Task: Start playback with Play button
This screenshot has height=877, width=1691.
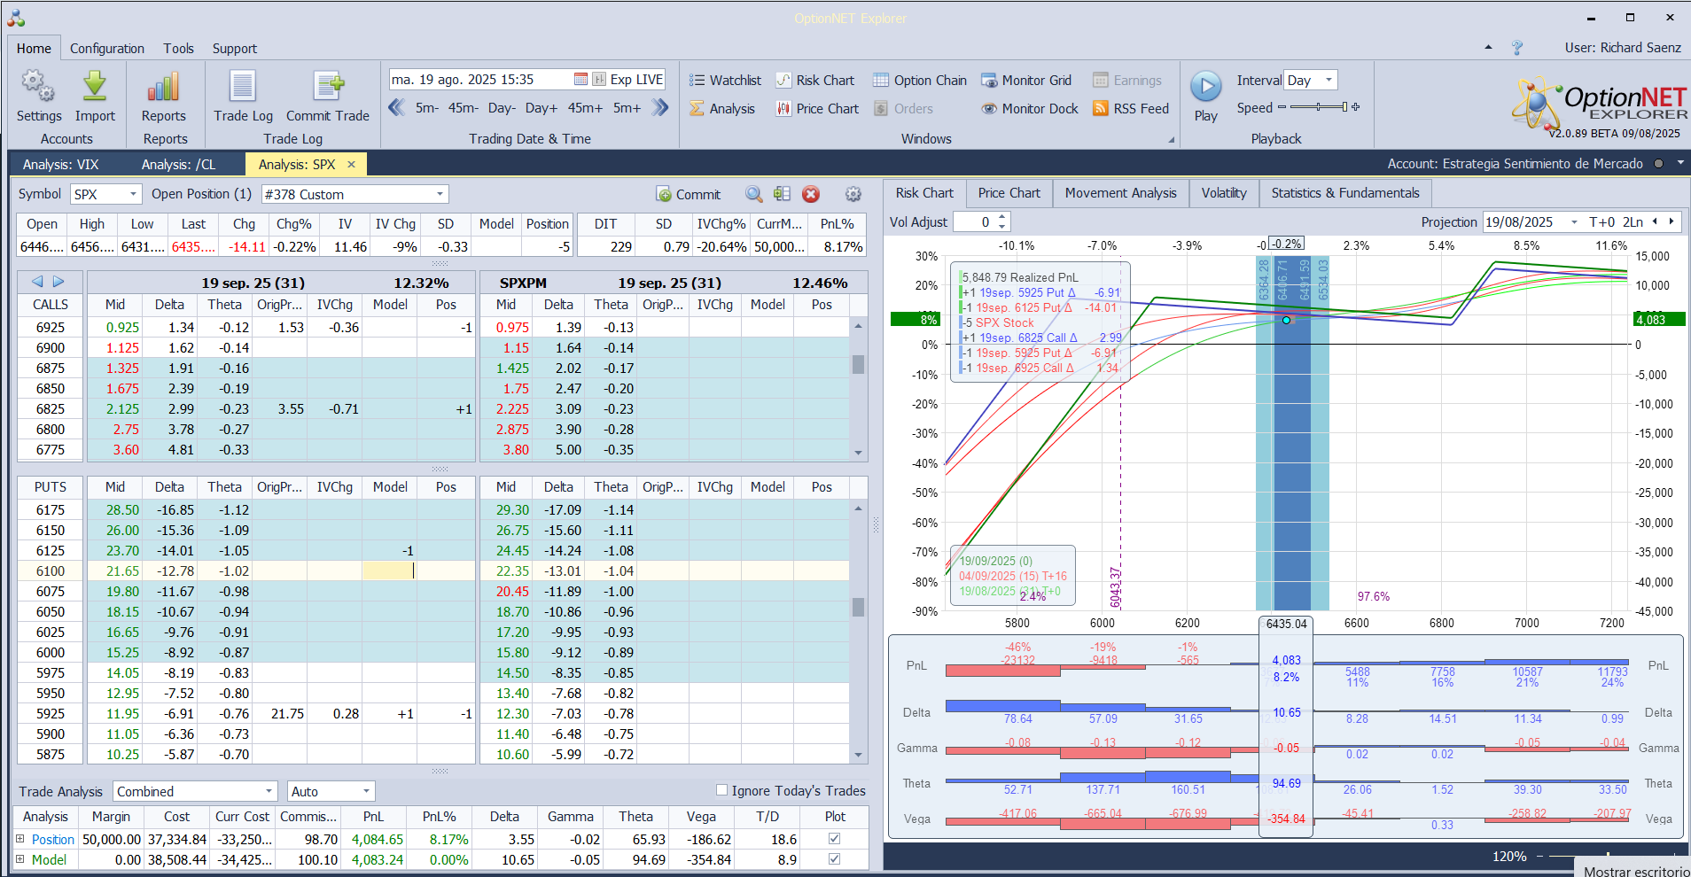Action: point(1205,96)
